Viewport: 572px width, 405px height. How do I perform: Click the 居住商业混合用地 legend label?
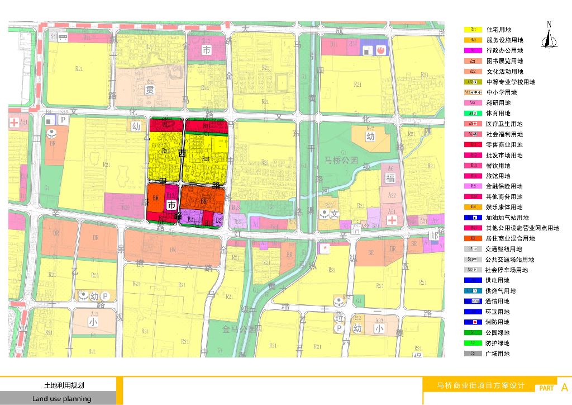(x=510, y=238)
